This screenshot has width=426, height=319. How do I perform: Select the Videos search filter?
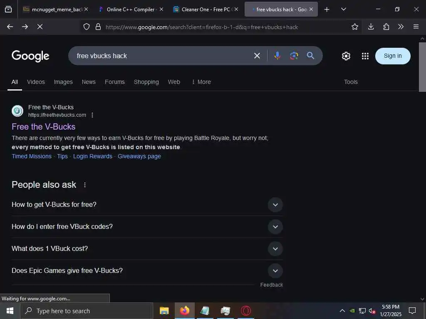point(36,82)
